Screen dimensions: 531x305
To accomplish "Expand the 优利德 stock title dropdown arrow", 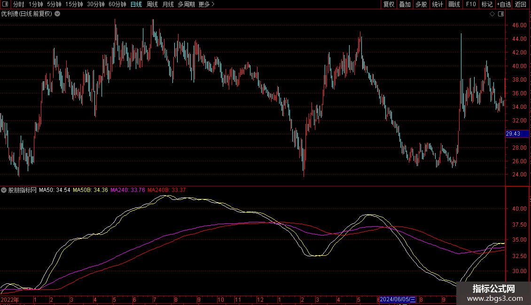I will point(57,14).
